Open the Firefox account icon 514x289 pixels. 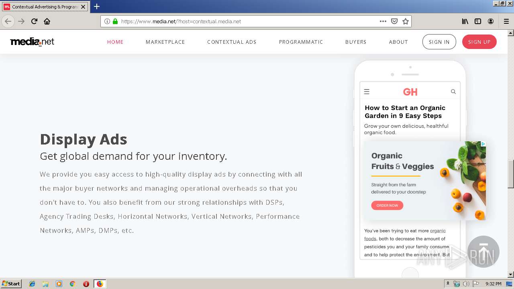(491, 21)
